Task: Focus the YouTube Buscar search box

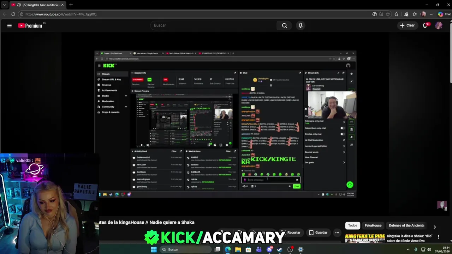Action: pos(214,25)
